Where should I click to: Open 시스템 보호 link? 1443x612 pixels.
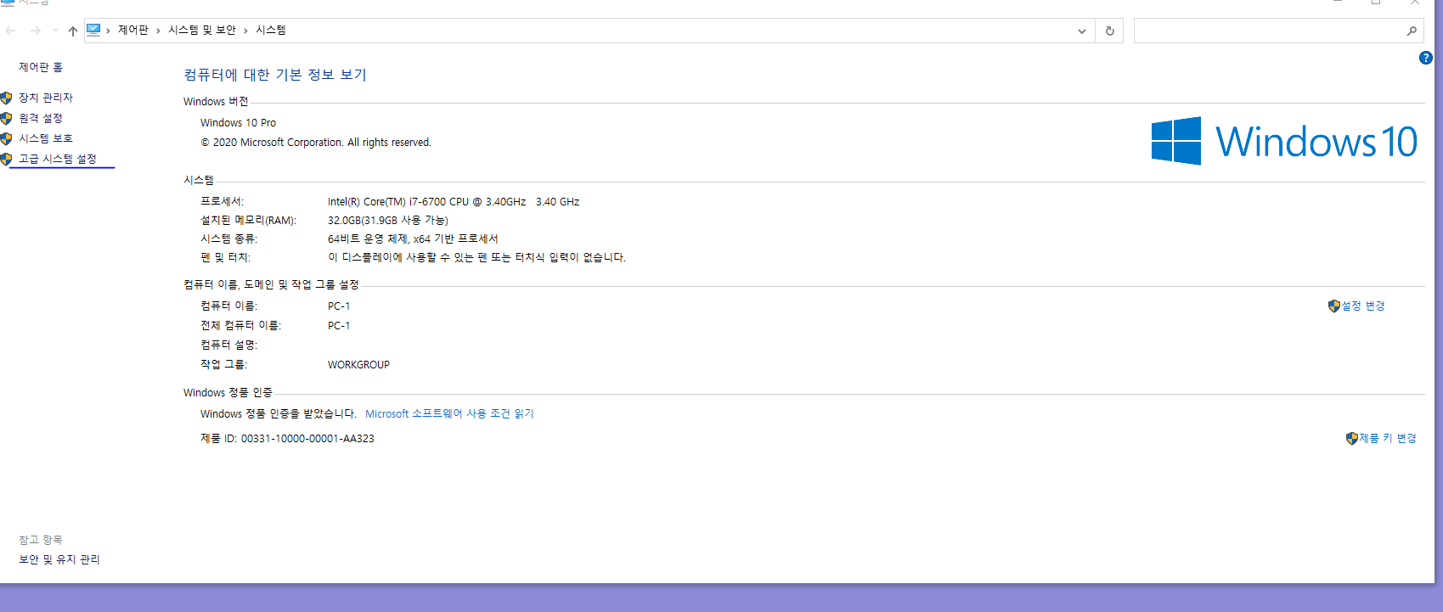click(x=46, y=138)
